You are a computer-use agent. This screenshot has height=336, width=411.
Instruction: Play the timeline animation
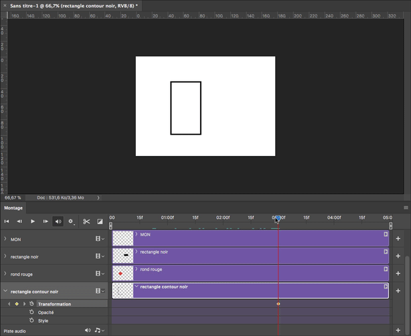(33, 222)
